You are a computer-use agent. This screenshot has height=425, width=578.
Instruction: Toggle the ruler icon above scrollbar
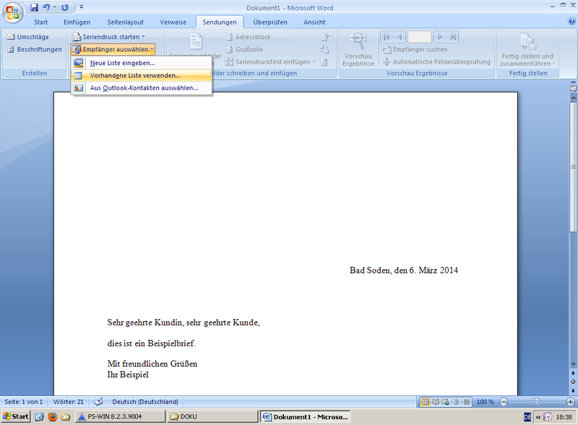(573, 88)
